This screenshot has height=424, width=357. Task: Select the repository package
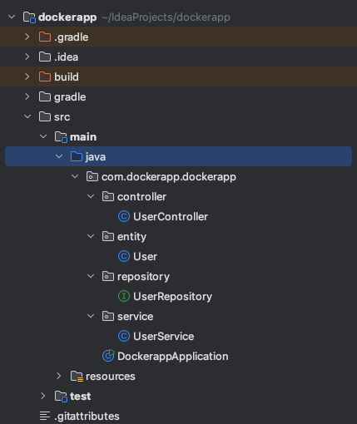coord(143,277)
